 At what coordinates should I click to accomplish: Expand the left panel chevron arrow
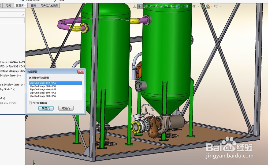point(23,15)
